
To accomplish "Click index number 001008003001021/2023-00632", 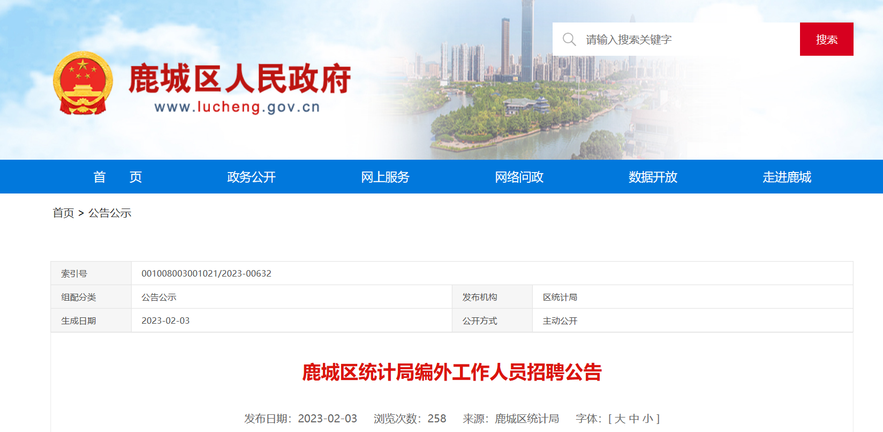I will coord(206,273).
